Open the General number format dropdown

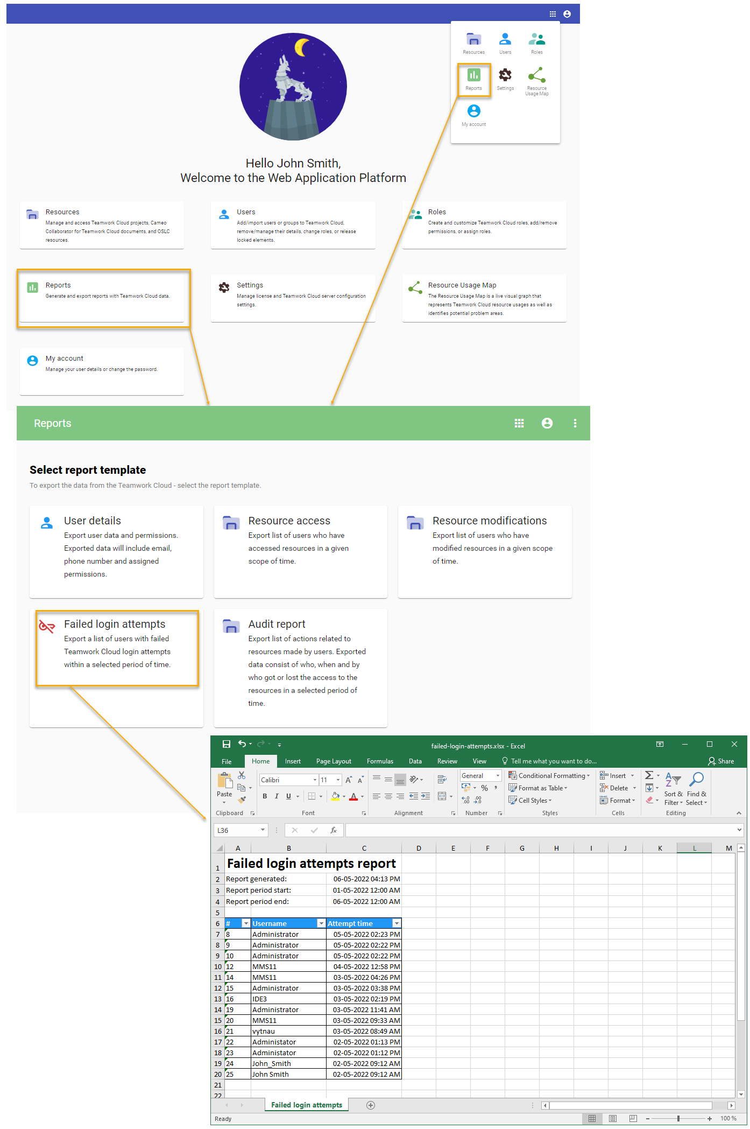[x=498, y=775]
